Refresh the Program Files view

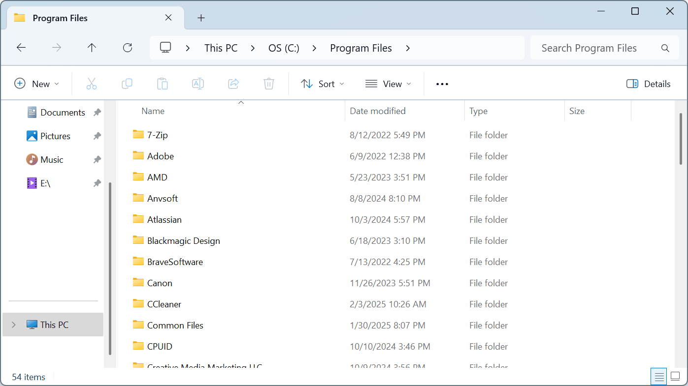[128, 48]
